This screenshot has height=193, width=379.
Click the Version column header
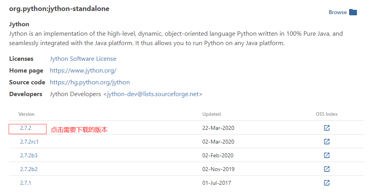[x=26, y=114]
